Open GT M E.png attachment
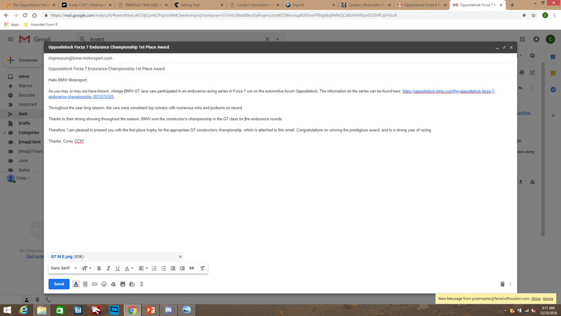The width and height of the screenshot is (561, 316). [x=62, y=256]
